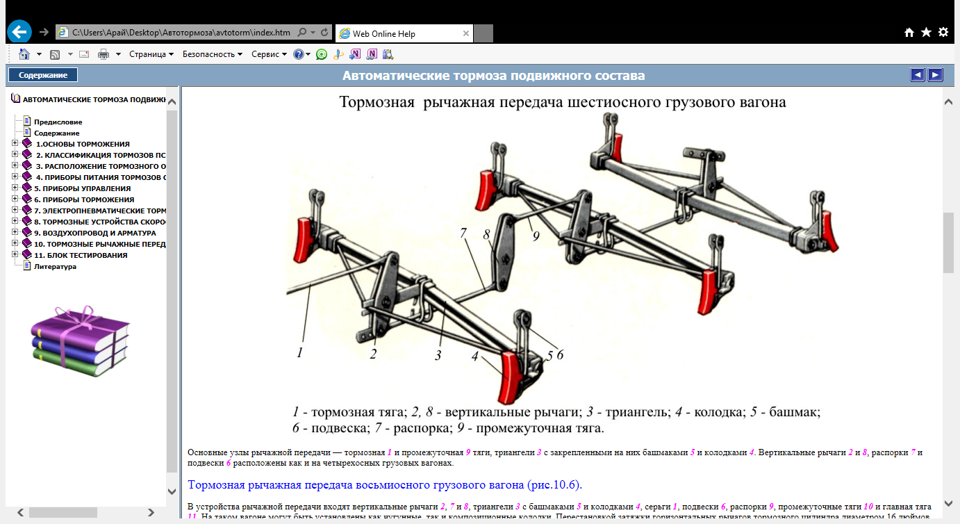Expand the 9. ВОЗДУХОПРОВОД И АРМАТУРА node
Viewport: 960px width, 524px height.
tap(15, 233)
